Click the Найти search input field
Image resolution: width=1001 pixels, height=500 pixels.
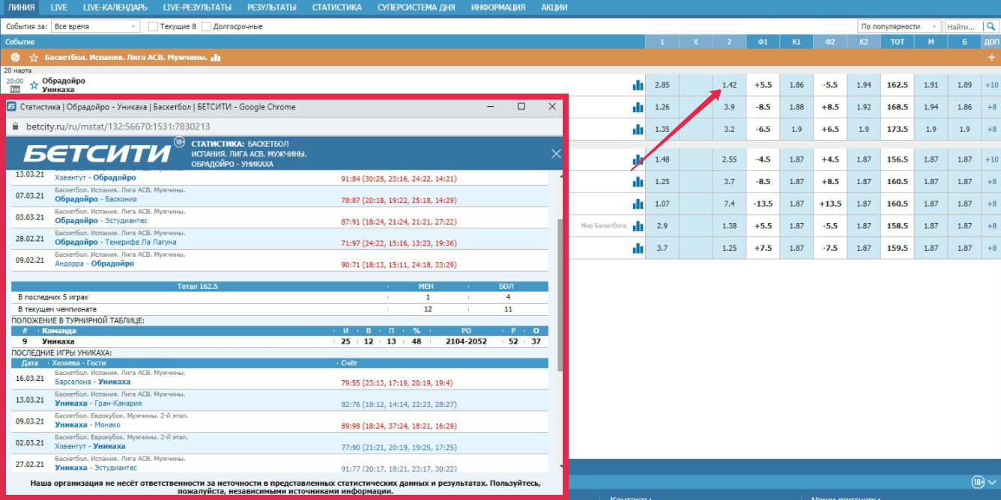962,26
